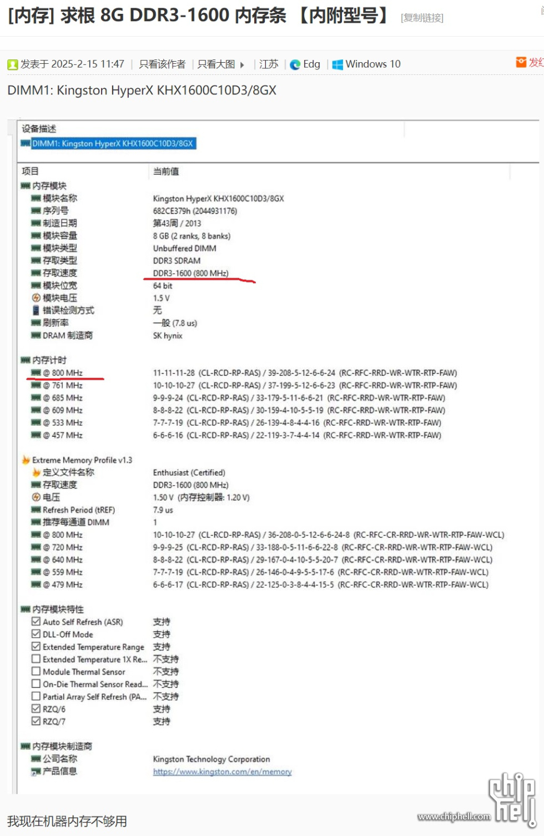Viewport: 544px width, 836px height.
Task: Click the @ 609 MHz timing row label
Action: [x=63, y=410]
